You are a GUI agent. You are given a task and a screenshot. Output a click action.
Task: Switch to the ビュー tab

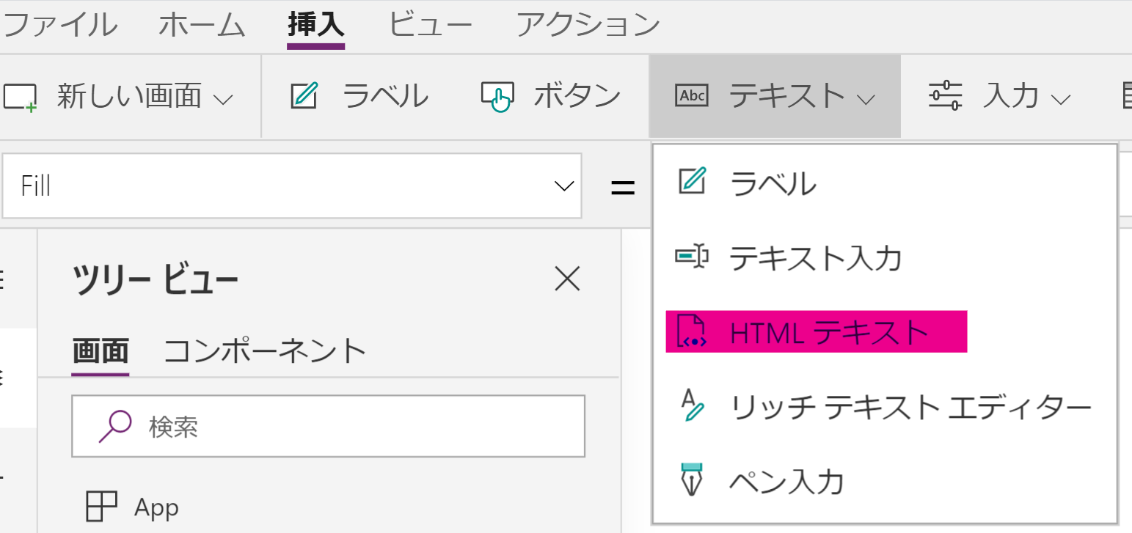(430, 25)
